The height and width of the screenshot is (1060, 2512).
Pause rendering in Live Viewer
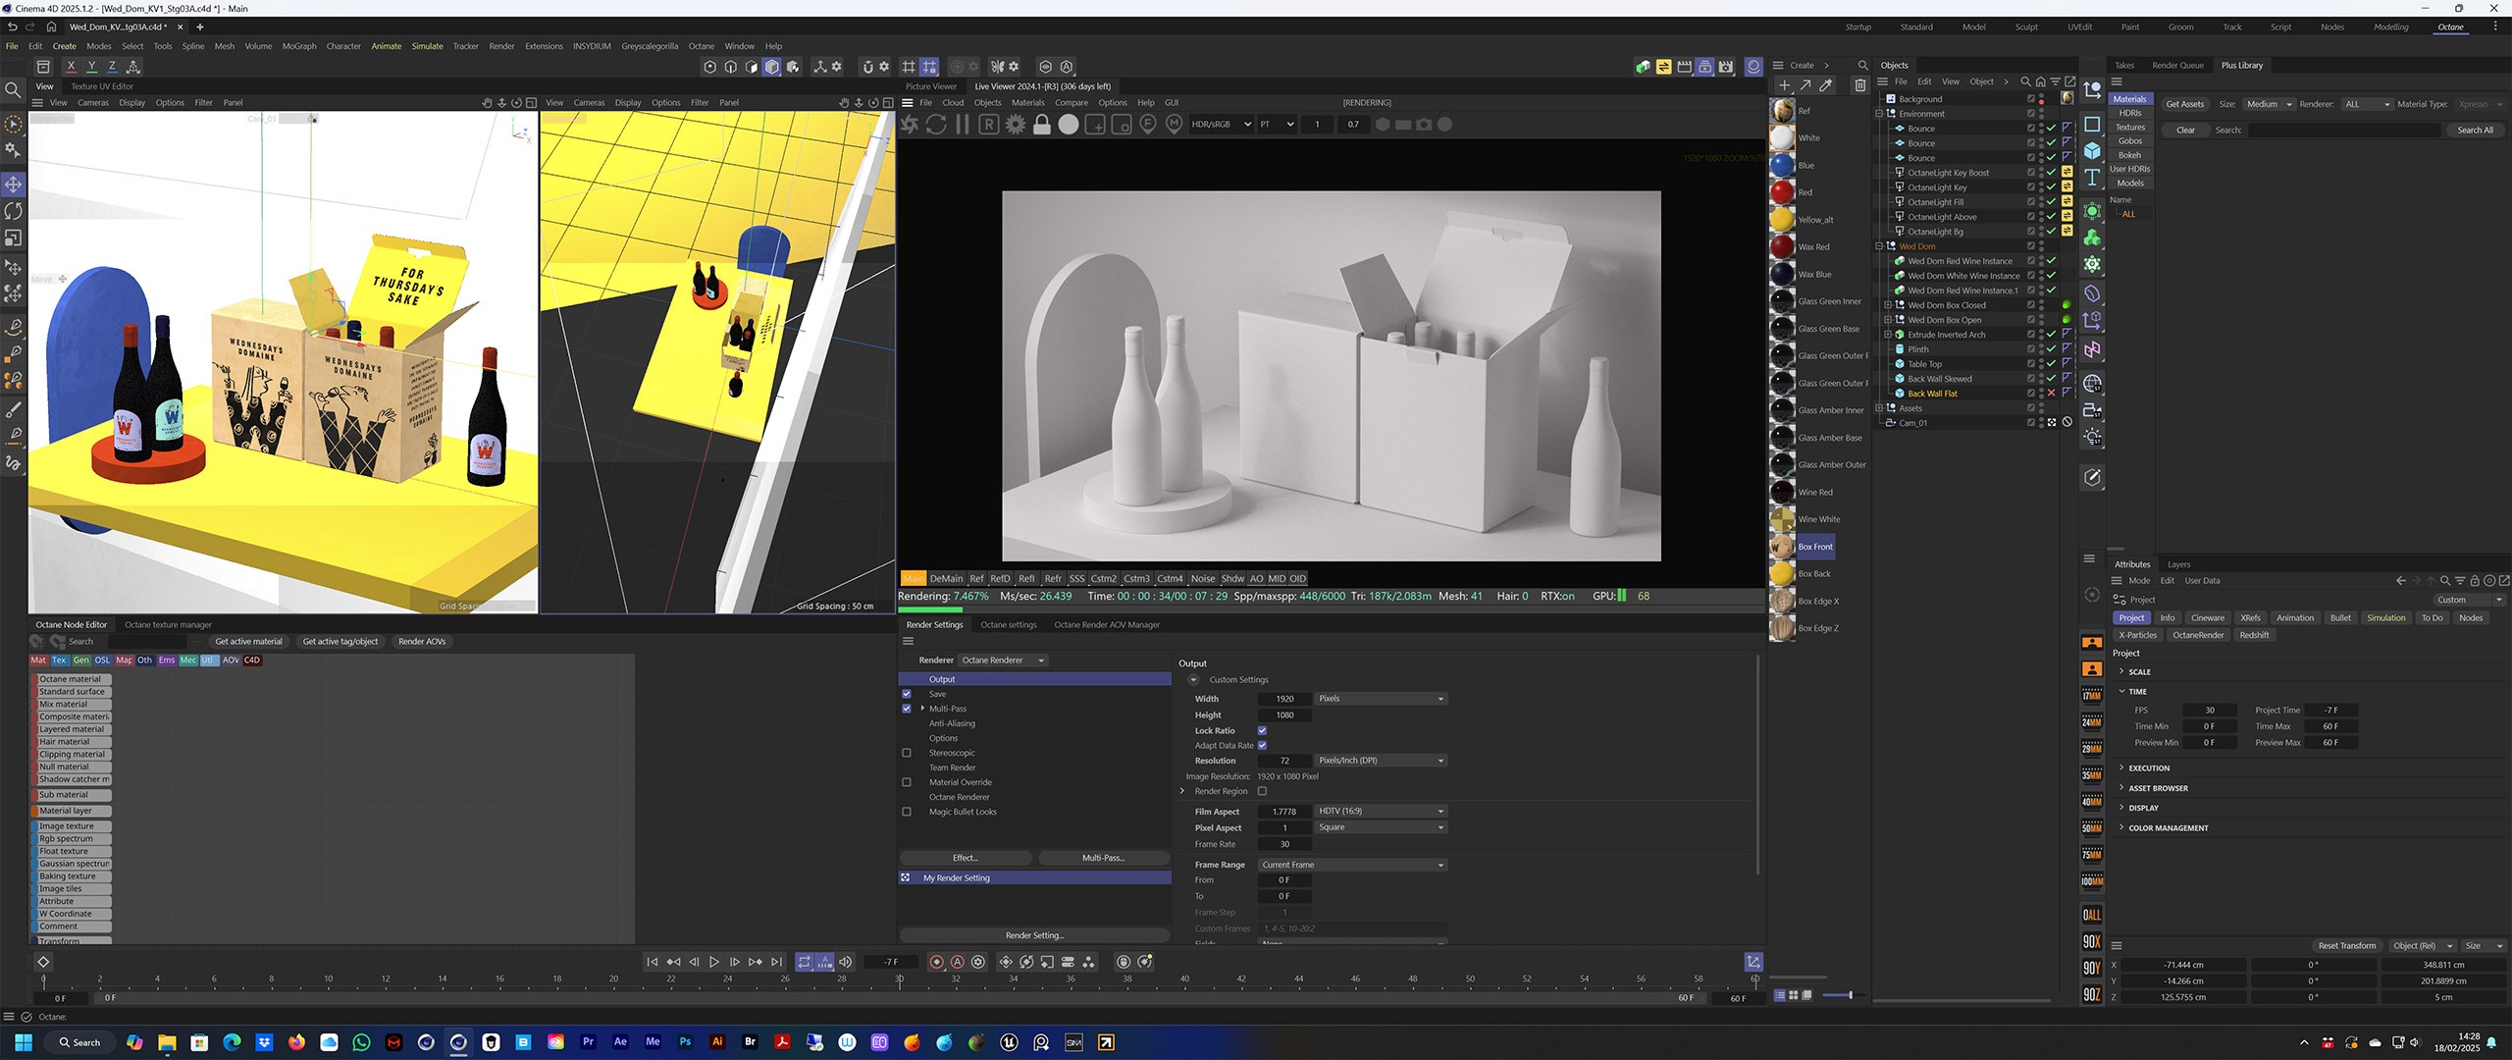pyautogui.click(x=963, y=125)
